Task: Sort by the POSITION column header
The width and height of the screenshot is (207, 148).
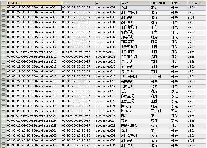Action: [x=161, y=3]
